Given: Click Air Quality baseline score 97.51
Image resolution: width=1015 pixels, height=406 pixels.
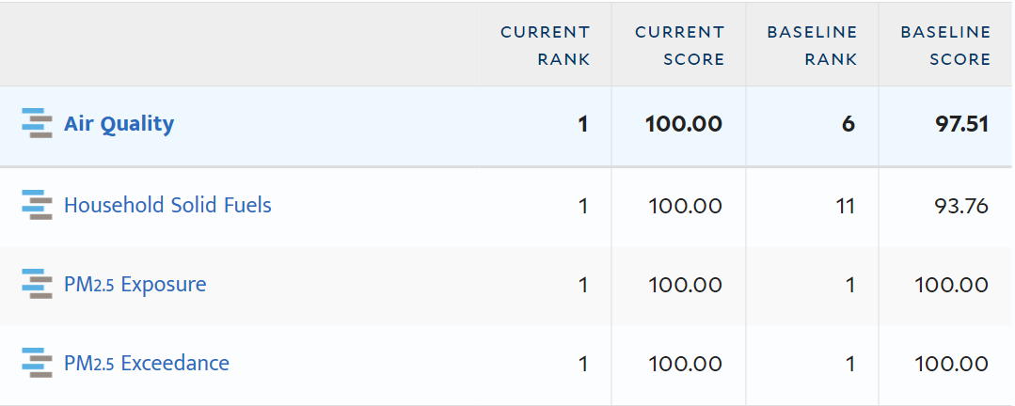Looking at the screenshot, I should point(961,124).
